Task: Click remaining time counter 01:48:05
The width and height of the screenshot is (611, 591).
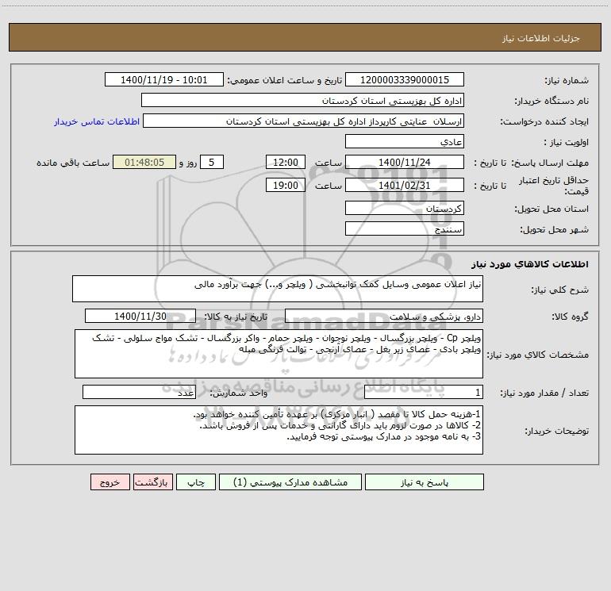Action: 144,162
